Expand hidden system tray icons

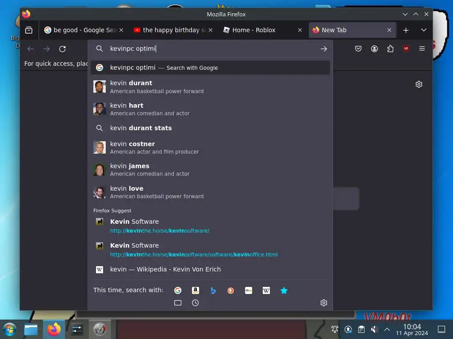point(387,329)
